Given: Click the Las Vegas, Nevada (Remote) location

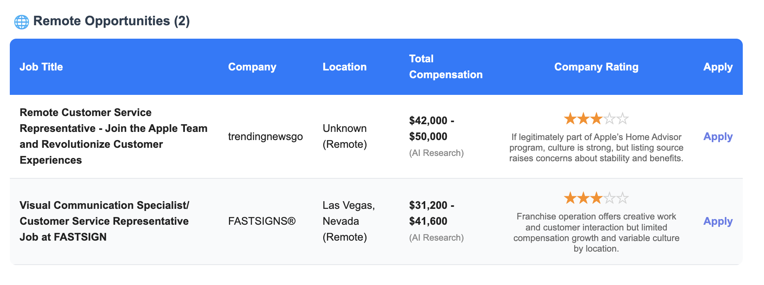Looking at the screenshot, I should point(349,221).
